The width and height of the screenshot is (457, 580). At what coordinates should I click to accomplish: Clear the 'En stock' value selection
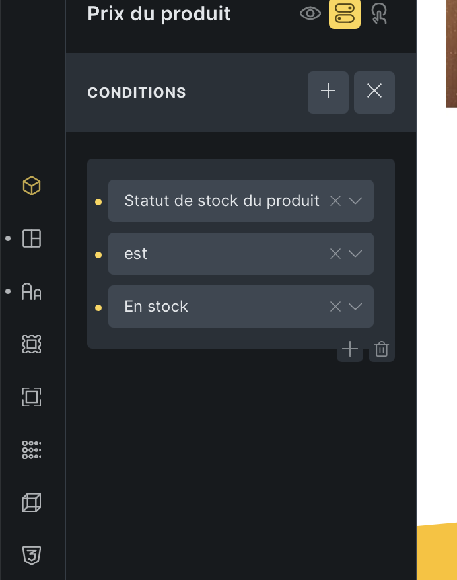click(x=335, y=307)
